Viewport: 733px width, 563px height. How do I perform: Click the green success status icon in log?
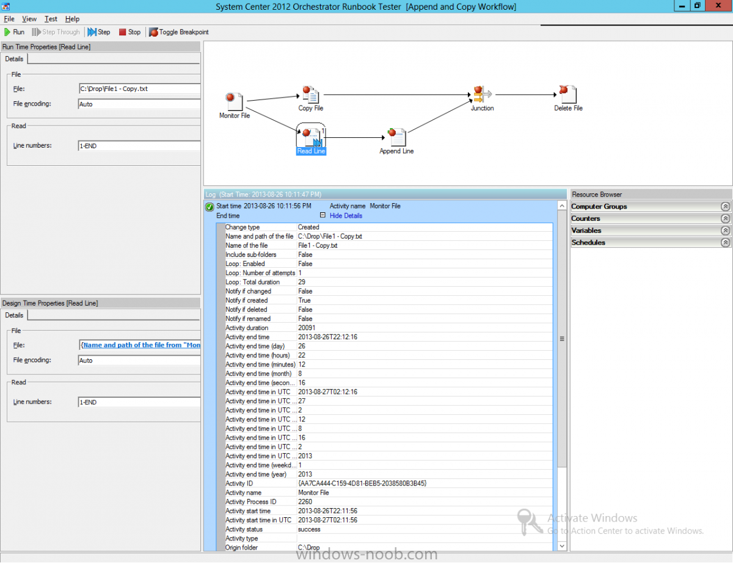[x=210, y=207]
